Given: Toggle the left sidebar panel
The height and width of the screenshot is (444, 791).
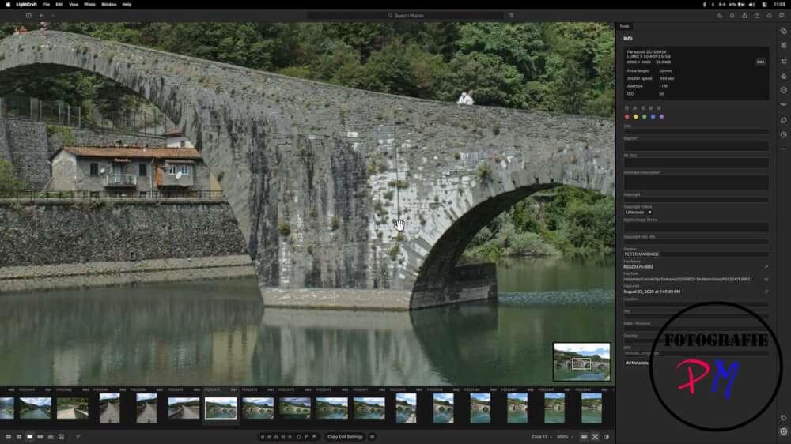Looking at the screenshot, I should 28,16.
